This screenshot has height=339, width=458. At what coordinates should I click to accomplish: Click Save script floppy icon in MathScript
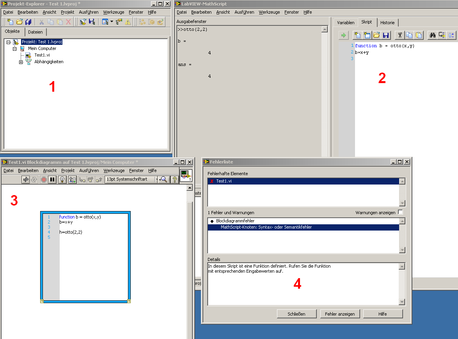click(385, 35)
